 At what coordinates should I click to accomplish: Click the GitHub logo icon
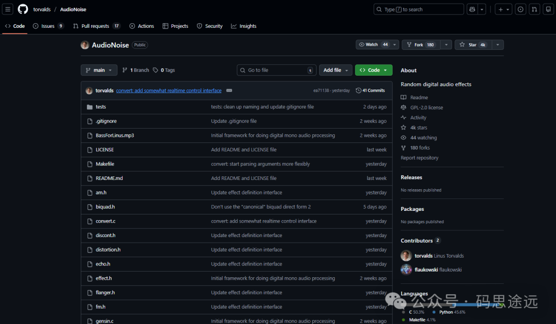pos(22,9)
